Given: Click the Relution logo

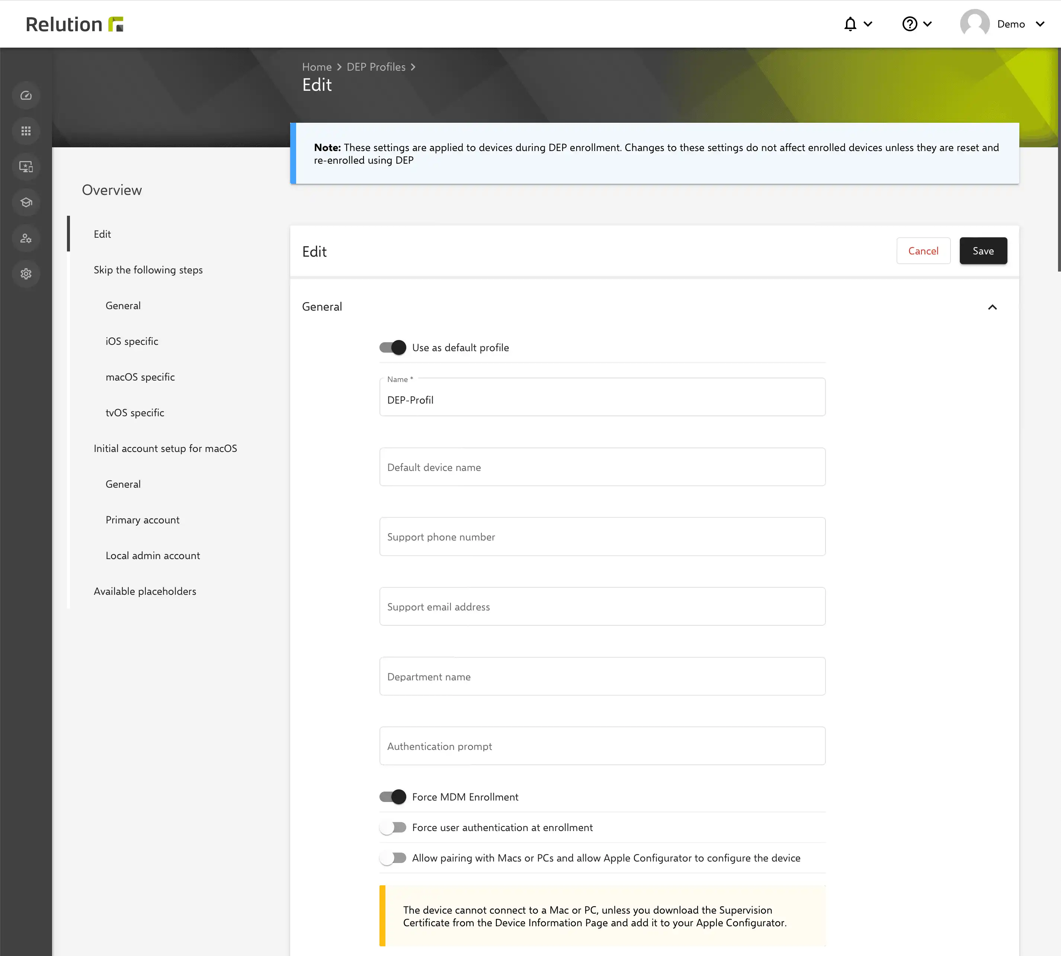Looking at the screenshot, I should pos(74,24).
